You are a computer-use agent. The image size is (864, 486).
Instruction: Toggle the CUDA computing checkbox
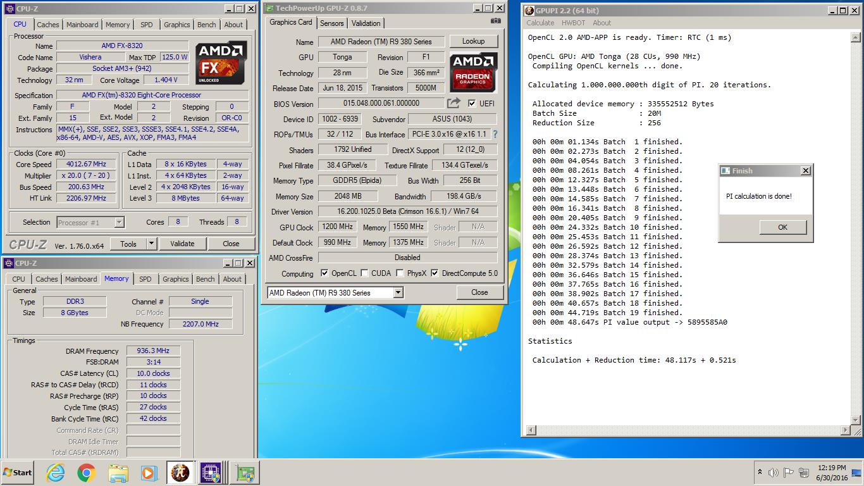tap(364, 273)
